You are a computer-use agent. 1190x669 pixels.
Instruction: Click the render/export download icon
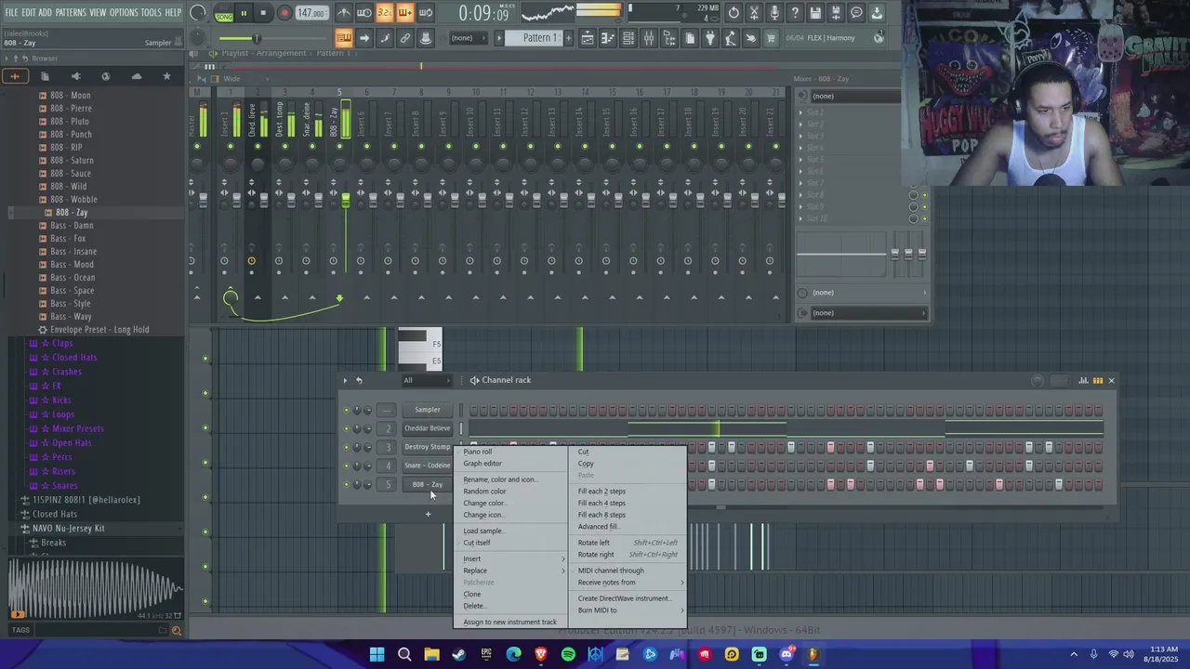877,13
